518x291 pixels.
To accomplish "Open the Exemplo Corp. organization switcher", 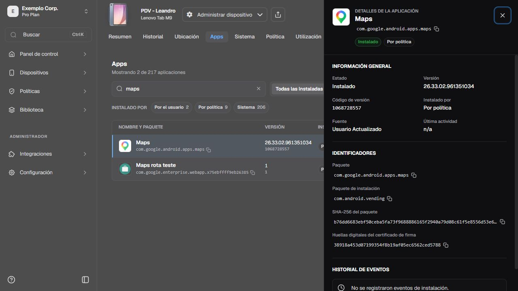I will [48, 11].
